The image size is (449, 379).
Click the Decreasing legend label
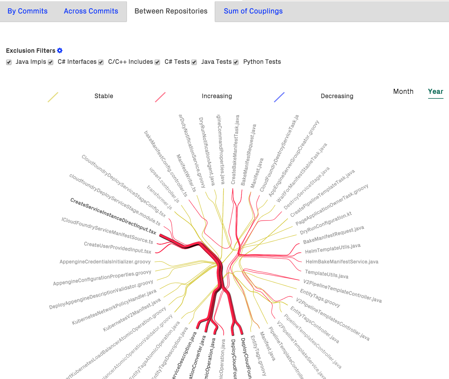click(337, 96)
